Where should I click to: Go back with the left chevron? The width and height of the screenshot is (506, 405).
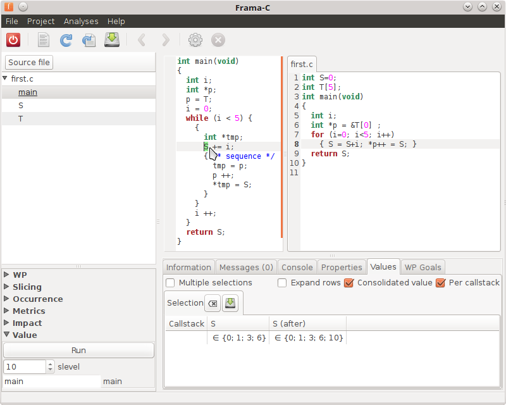pos(141,40)
